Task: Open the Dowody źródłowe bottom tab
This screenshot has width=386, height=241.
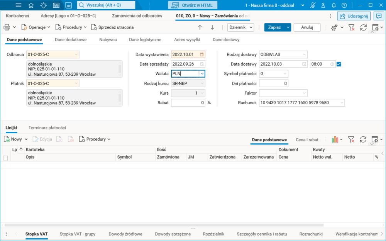Action: (x=125, y=234)
